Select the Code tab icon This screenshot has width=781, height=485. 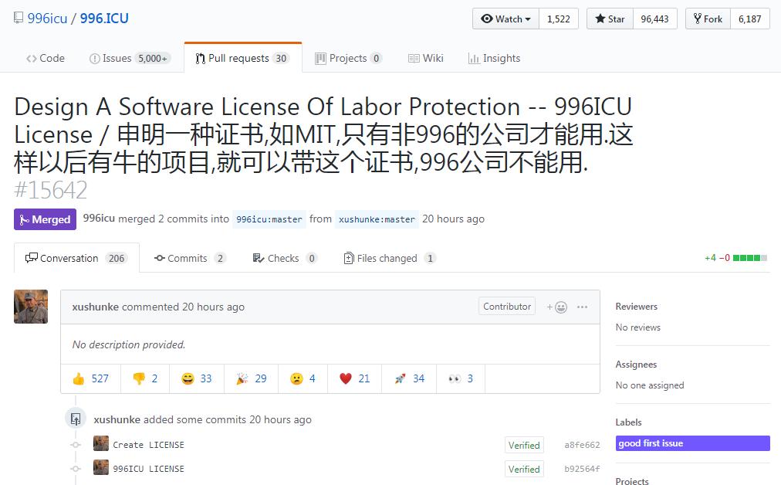tap(31, 58)
